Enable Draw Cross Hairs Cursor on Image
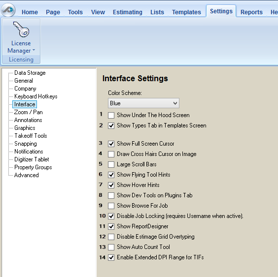The height and width of the screenshot is (277, 278). [111, 154]
